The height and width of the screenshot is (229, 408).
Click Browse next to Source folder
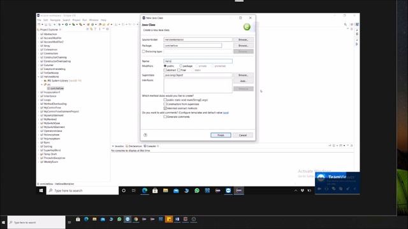point(244,39)
